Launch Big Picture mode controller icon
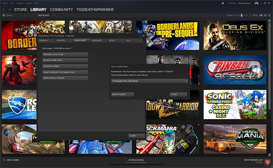This screenshot has width=273, height=168. (256, 3)
